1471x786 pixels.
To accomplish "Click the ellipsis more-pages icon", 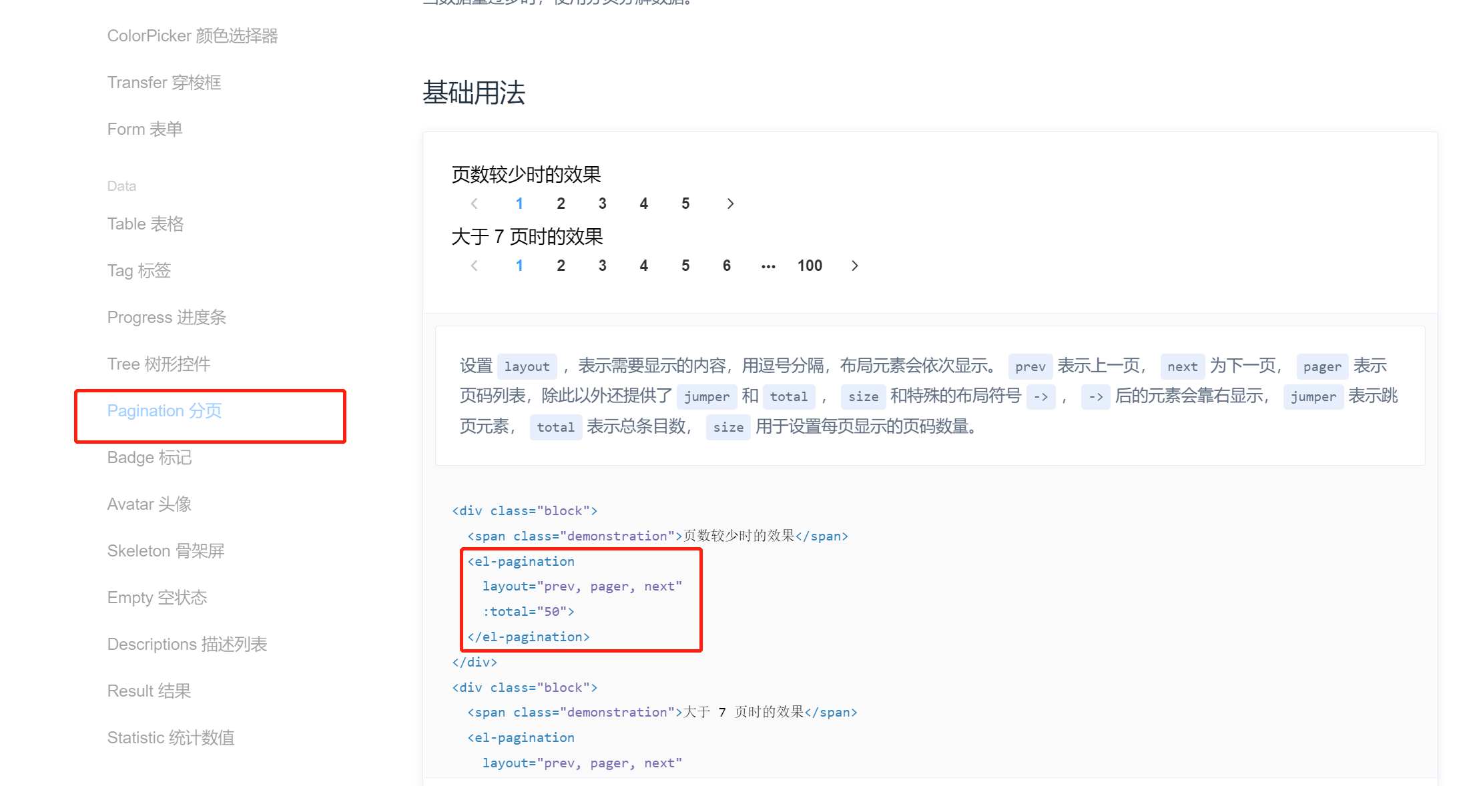I will point(768,266).
